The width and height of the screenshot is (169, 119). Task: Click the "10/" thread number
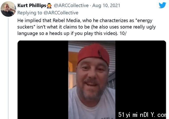coord(123,33)
